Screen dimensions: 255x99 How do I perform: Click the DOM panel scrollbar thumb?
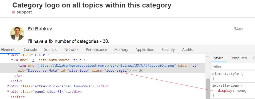click(208, 89)
